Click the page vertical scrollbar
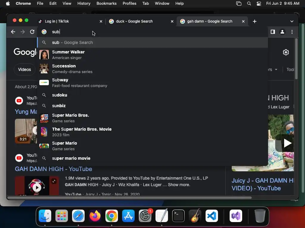 pyautogui.click(x=296, y=59)
